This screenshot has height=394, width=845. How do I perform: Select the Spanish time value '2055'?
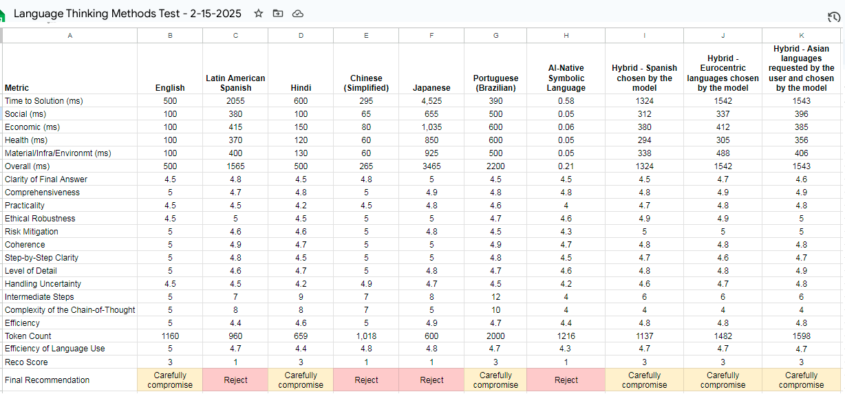click(235, 101)
